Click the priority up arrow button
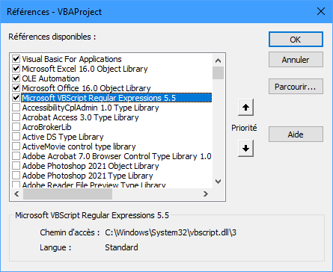 click(245, 108)
